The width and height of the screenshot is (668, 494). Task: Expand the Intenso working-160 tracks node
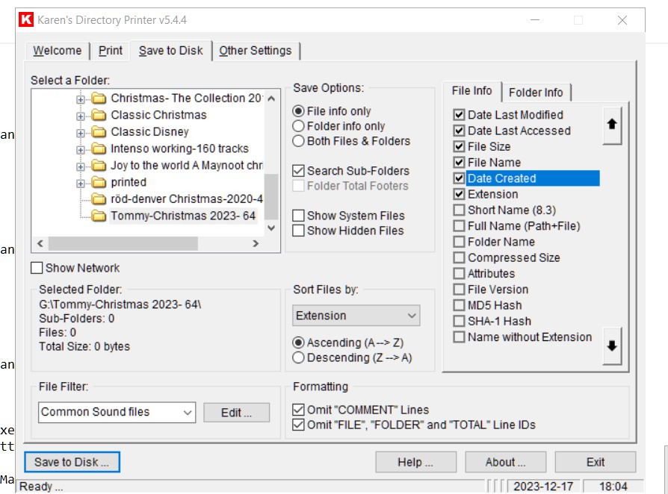coord(81,150)
